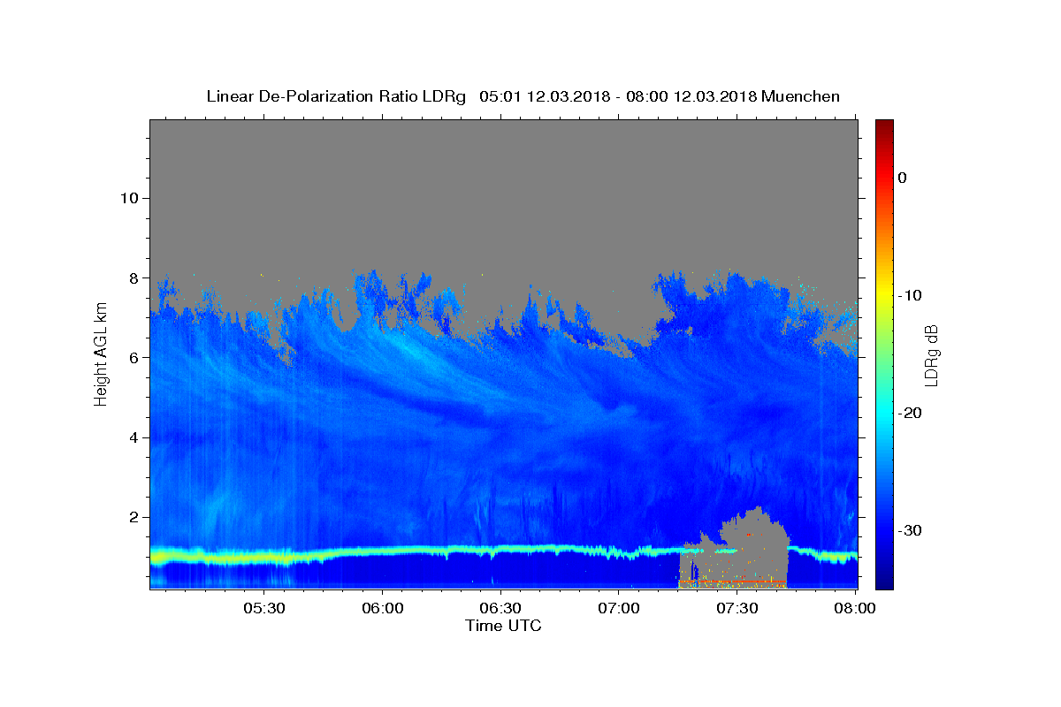Click the 06:00 time tick label
The width and height of the screenshot is (1061, 707).
point(383,609)
